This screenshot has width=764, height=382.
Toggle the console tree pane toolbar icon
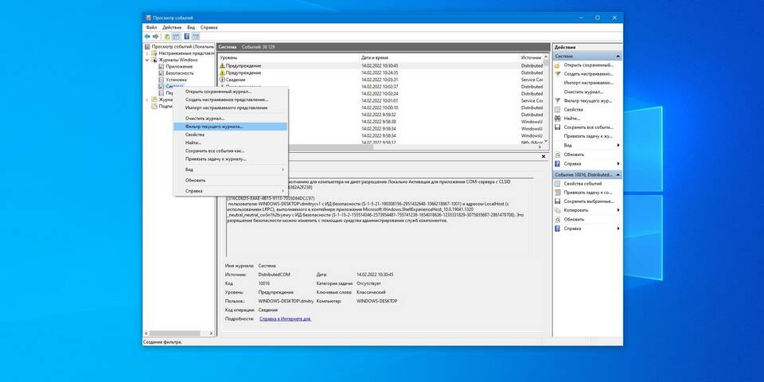tap(176, 37)
